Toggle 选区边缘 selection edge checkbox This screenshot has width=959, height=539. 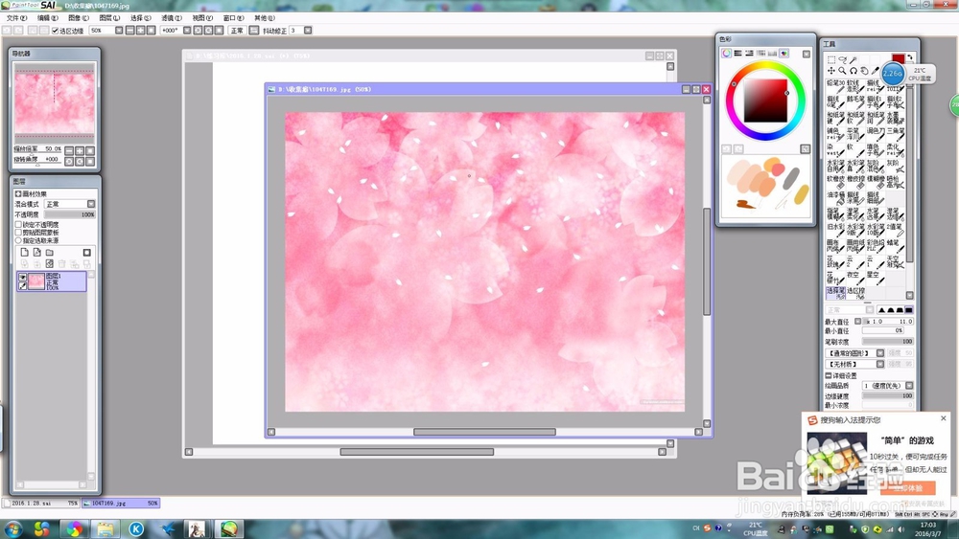point(55,31)
